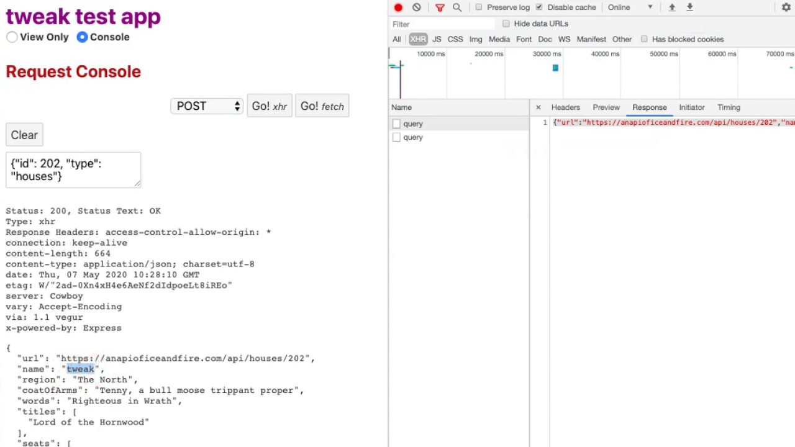The width and height of the screenshot is (795, 447).
Task: Check Hide data URLs option
Action: 506,24
